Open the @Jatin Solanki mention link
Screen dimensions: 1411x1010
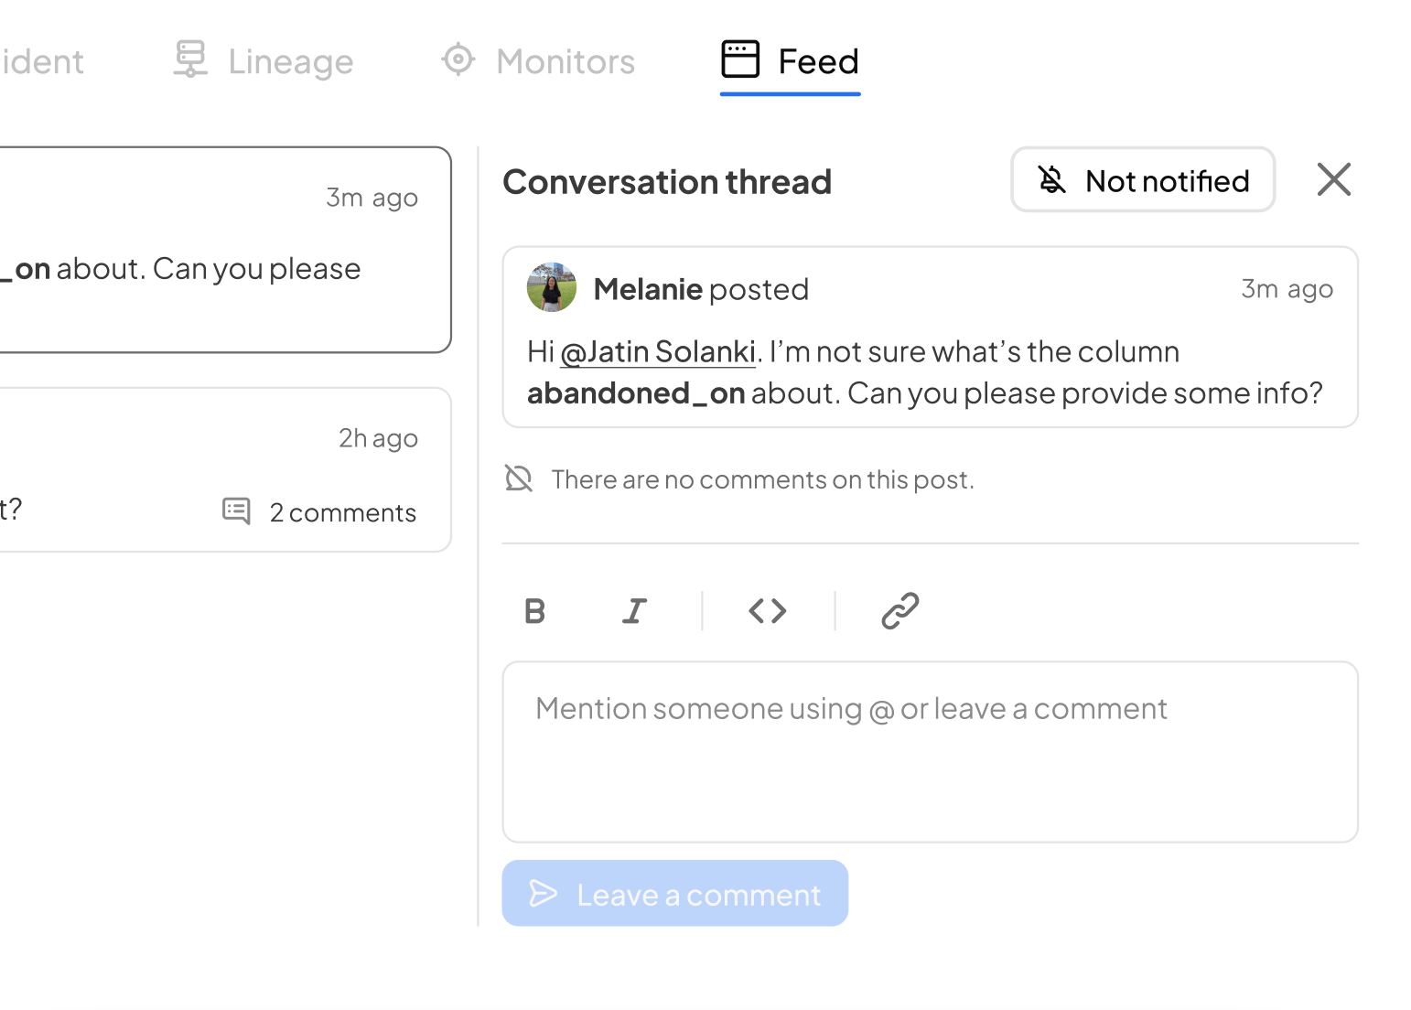coord(658,352)
